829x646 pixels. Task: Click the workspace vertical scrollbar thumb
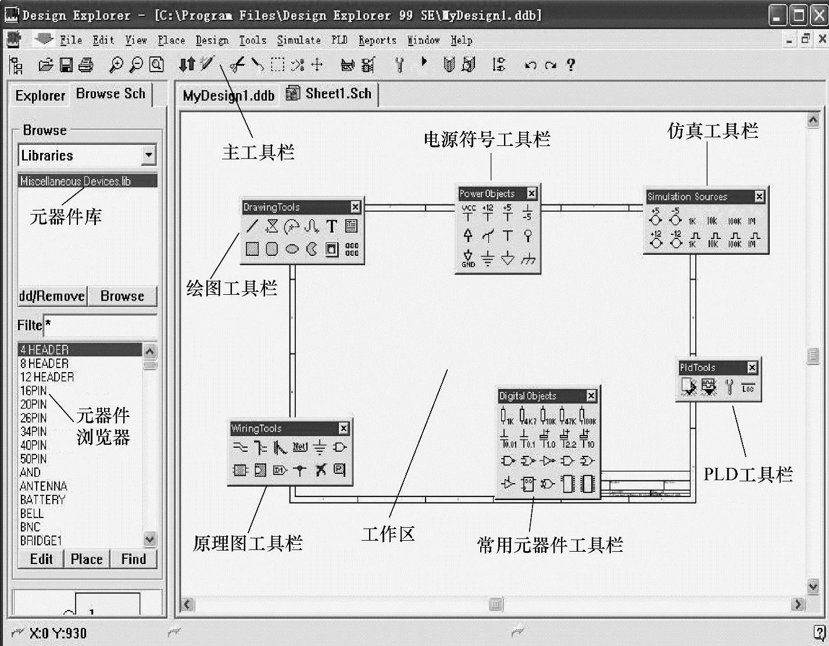click(813, 356)
